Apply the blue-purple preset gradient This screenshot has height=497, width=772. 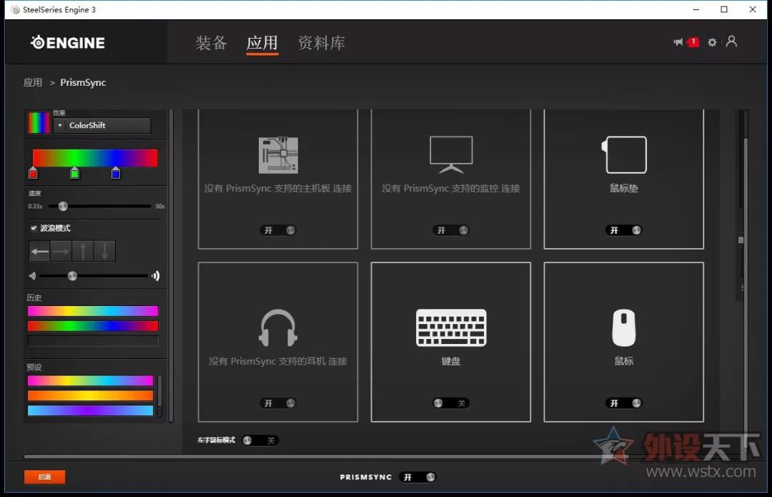click(91, 410)
